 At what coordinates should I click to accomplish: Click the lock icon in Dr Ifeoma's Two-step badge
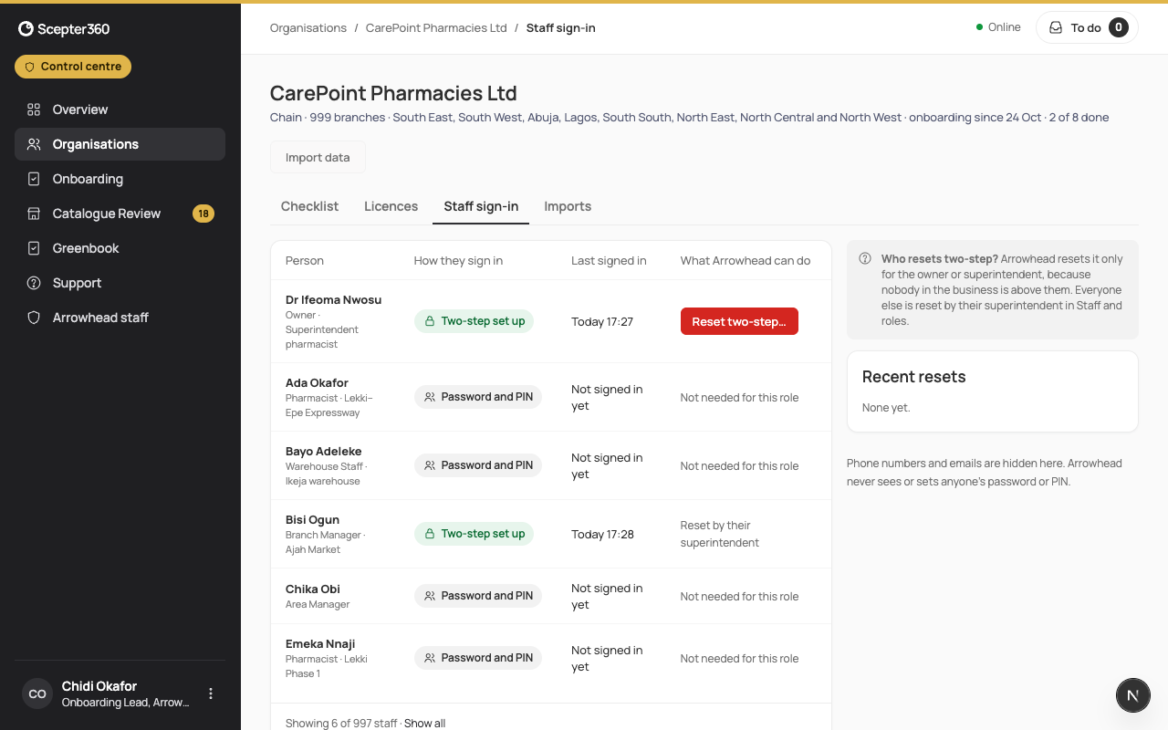tap(430, 321)
